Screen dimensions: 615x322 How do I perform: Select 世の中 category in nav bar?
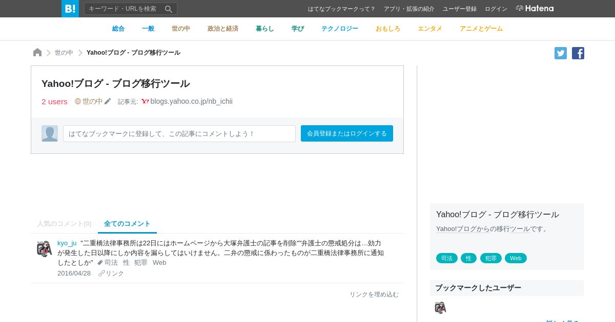tap(181, 29)
